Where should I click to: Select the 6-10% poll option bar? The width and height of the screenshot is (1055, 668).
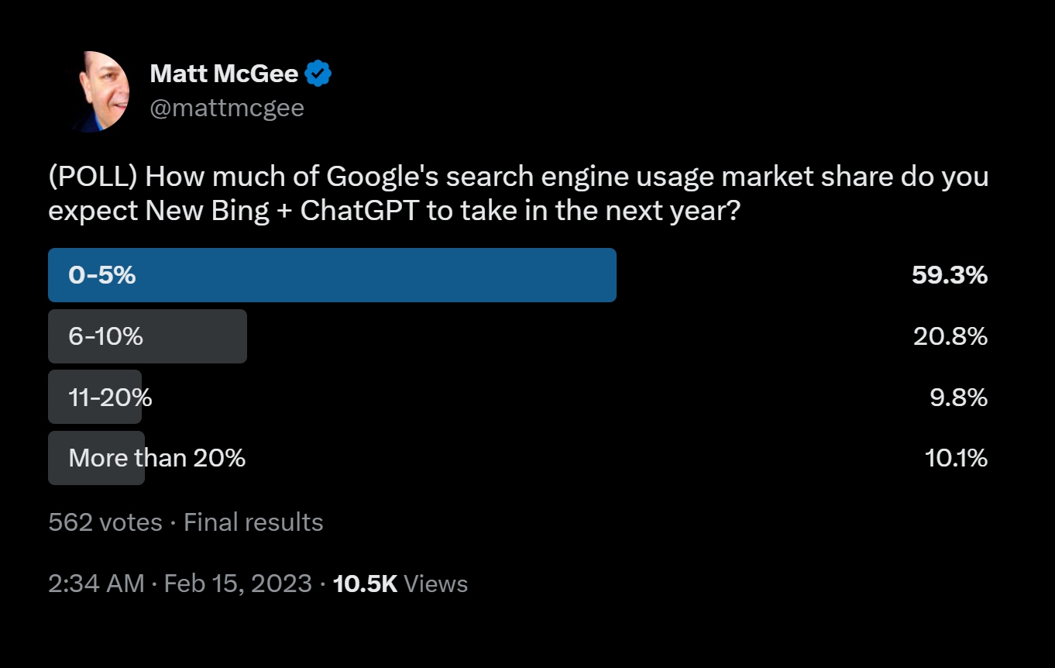(147, 336)
